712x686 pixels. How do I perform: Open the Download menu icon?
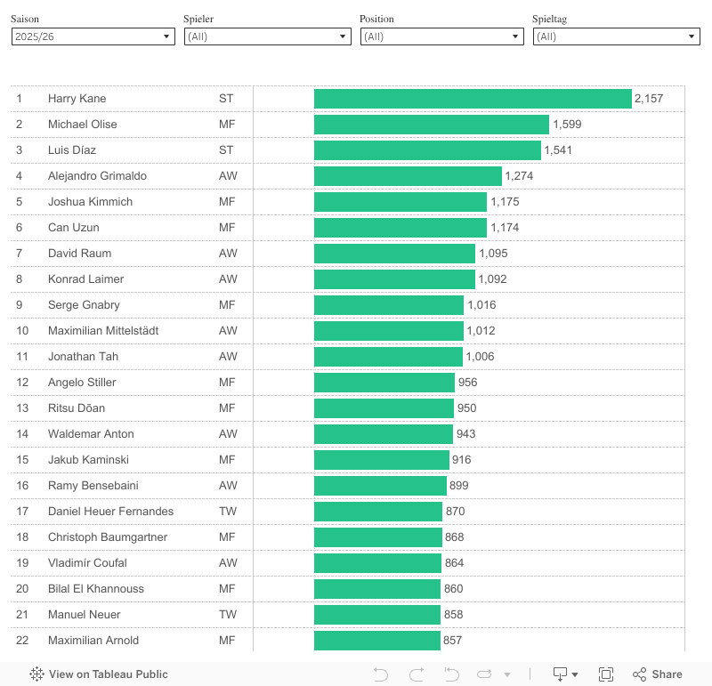[566, 674]
